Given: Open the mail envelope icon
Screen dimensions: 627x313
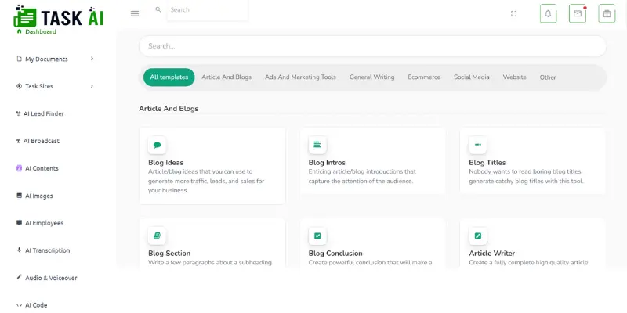Looking at the screenshot, I should point(578,13).
